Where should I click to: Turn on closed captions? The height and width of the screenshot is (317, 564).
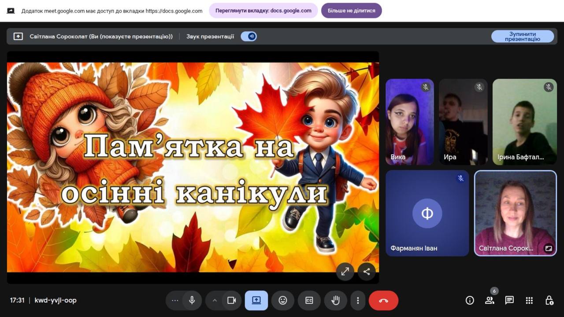click(x=309, y=300)
